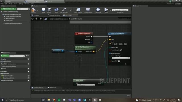Toggle the BaseLookUpRate variable visibility icon
Screen dimensions: 182x102
pos(28,78)
